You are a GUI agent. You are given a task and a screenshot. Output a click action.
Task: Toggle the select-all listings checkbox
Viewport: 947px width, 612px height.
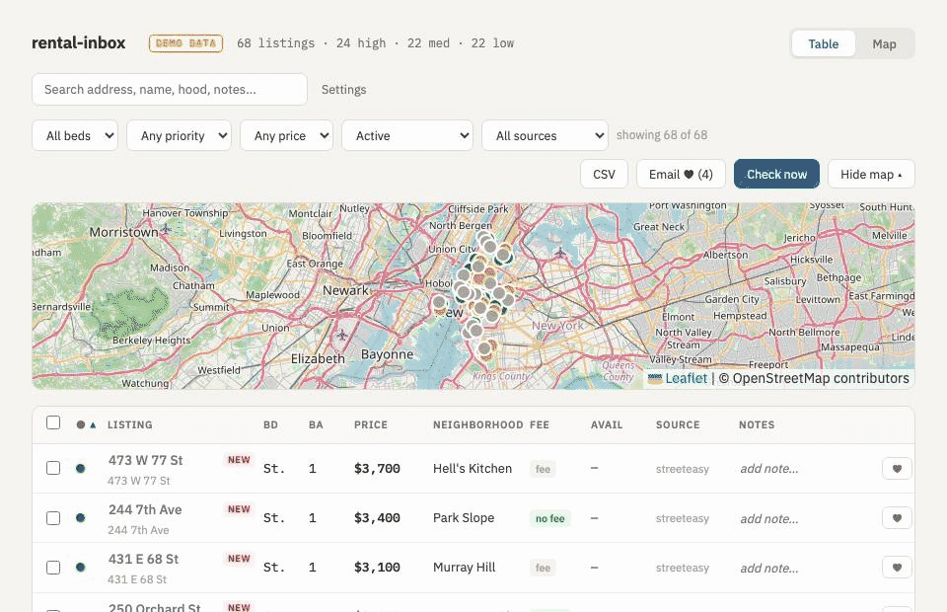pyautogui.click(x=53, y=422)
